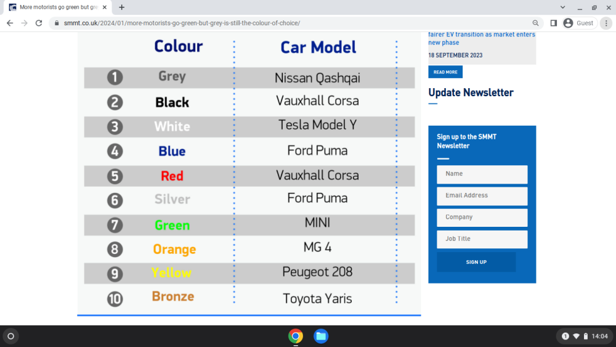Click the number 10 rank badge
The width and height of the screenshot is (616, 347).
115,299
